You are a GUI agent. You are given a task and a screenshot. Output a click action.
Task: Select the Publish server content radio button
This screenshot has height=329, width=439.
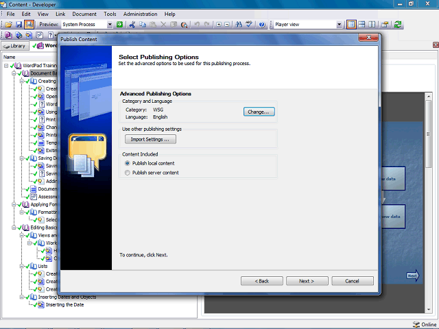click(x=128, y=173)
